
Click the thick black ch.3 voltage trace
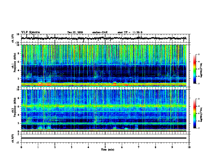(104, 138)
